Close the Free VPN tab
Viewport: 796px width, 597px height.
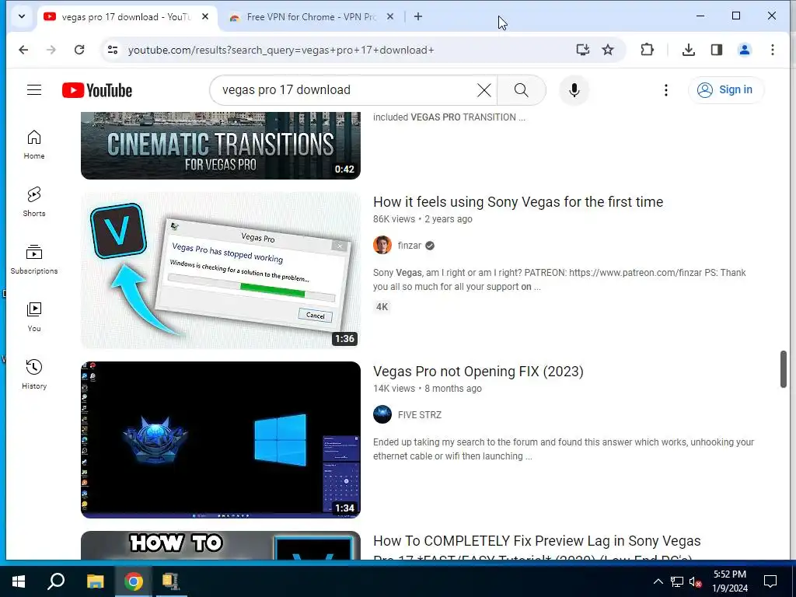click(390, 17)
